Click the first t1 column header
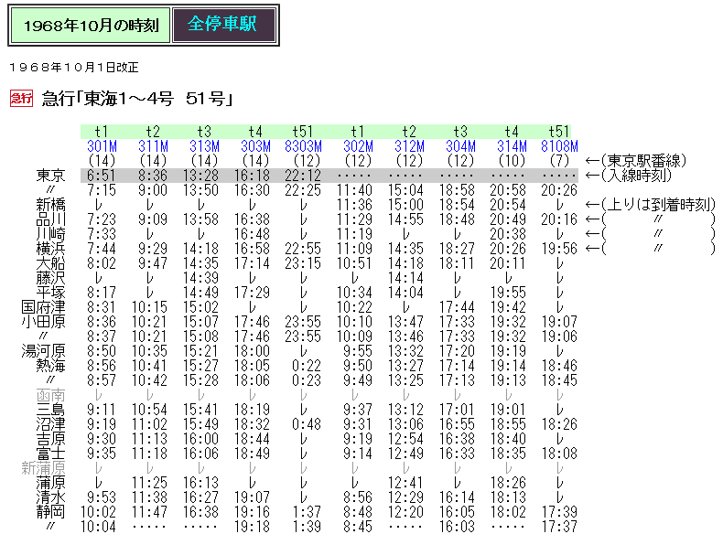The image size is (723, 534). pos(102,132)
